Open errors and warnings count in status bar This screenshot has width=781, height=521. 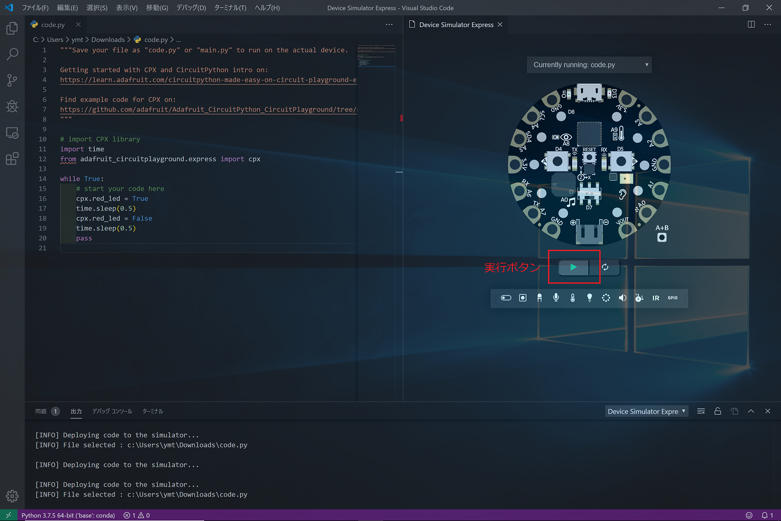(x=136, y=515)
